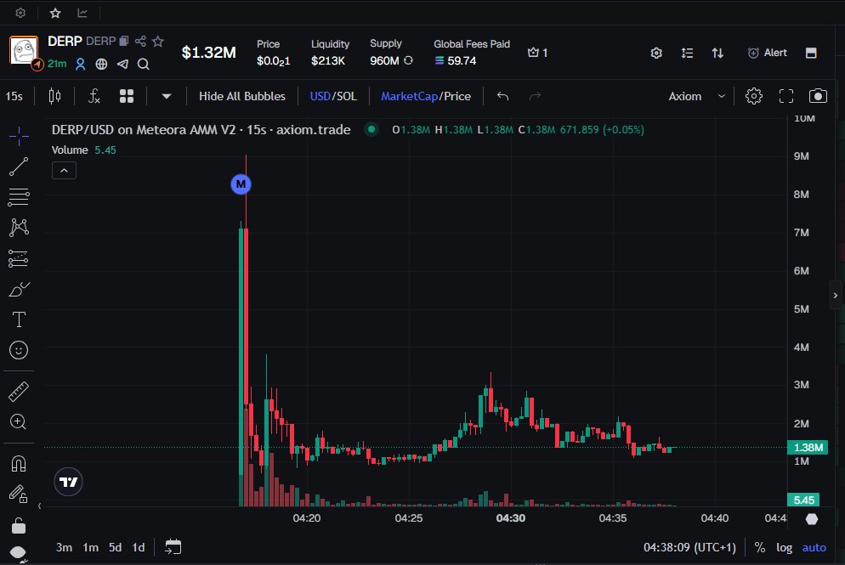Search the token with magnifier icon

144,64
